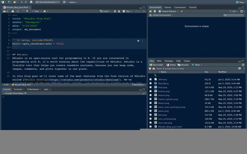Clear environment objects with broom icon
The image size is (247, 154).
point(182,11)
